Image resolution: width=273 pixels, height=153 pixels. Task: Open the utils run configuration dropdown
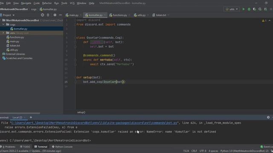pos(232,9)
